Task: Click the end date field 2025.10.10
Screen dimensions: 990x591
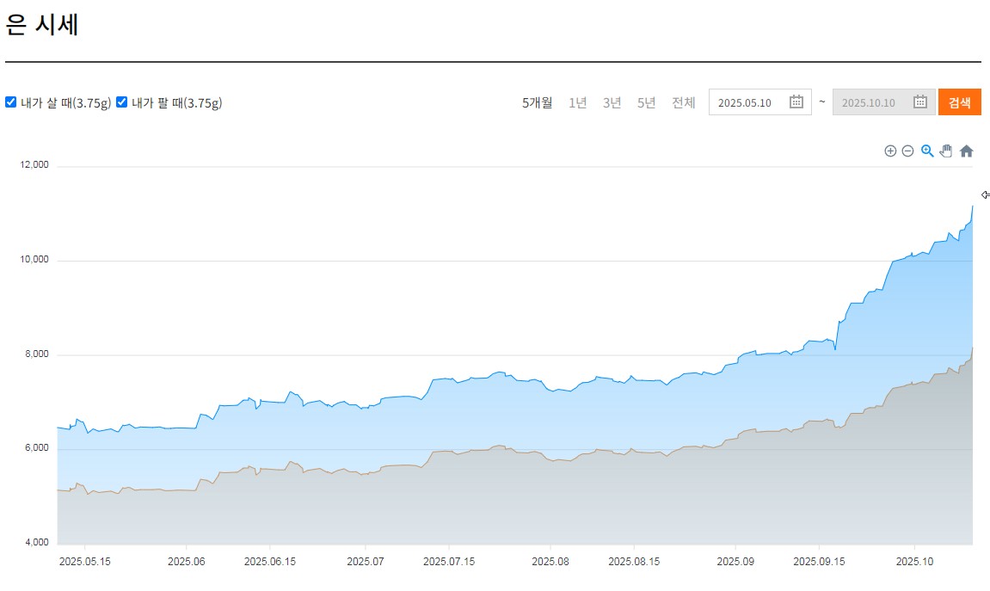Action: tap(869, 103)
